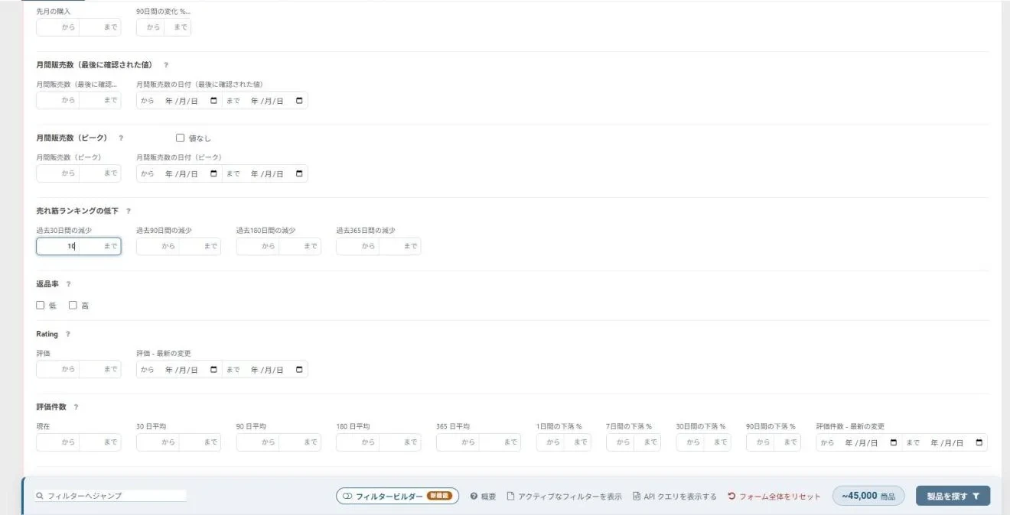The width and height of the screenshot is (1010, 515).
Task: Click the 過去30日間の減少 から field containing 10
Action: point(57,246)
